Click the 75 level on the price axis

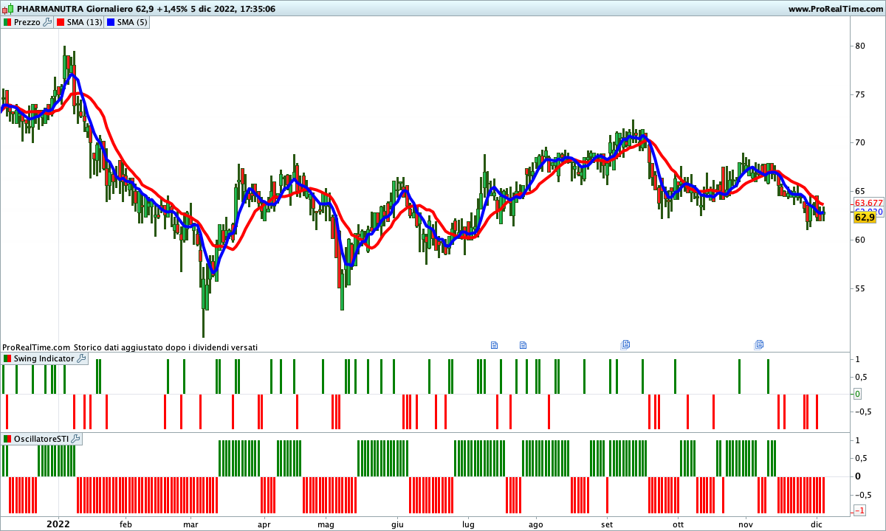(860, 94)
